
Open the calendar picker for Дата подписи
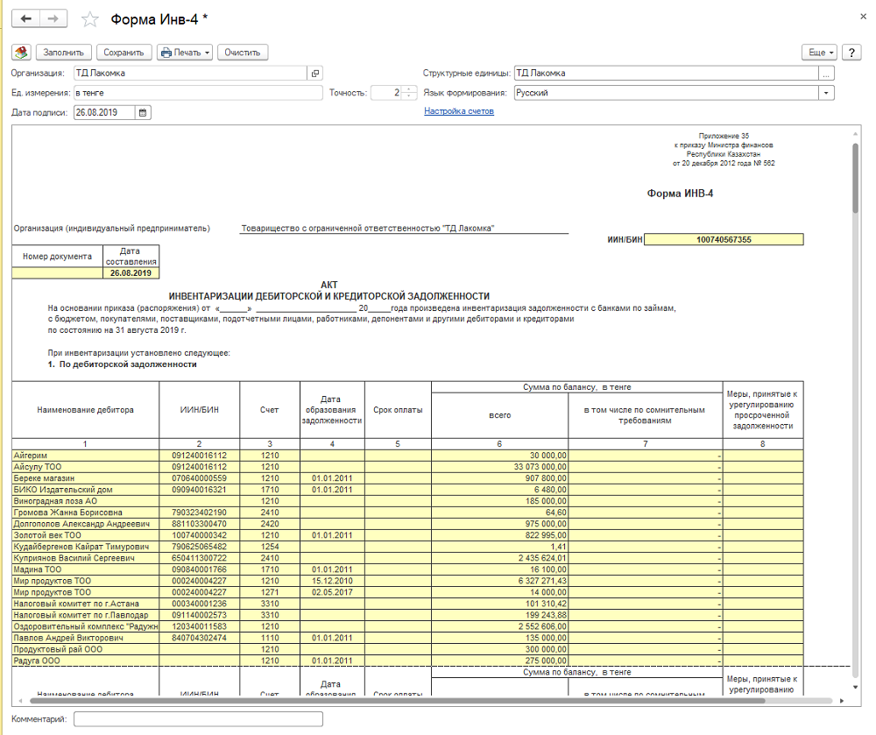[x=143, y=112]
